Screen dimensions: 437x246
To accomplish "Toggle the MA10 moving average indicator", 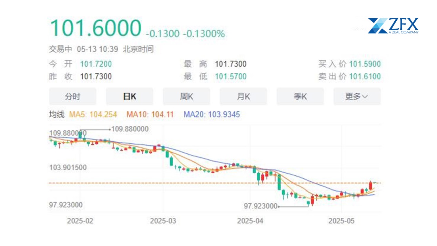I will [x=150, y=114].
